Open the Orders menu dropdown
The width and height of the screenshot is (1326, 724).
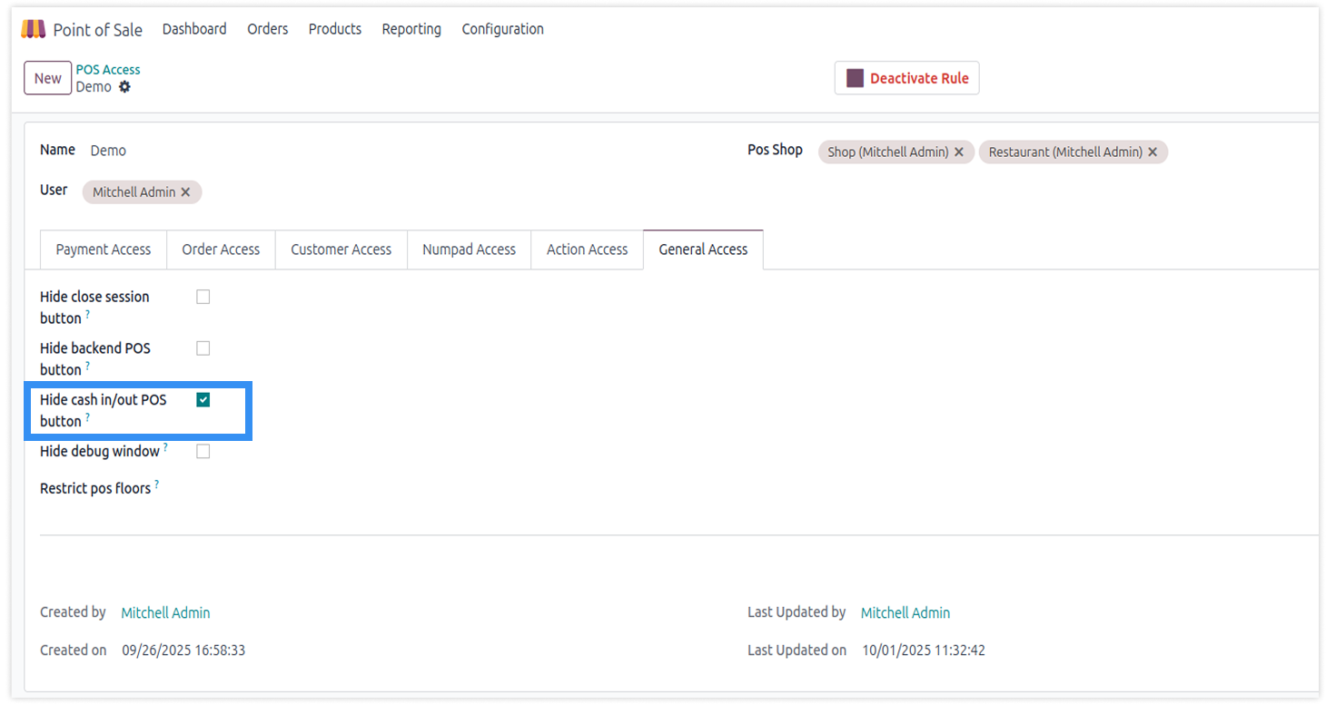coord(267,29)
